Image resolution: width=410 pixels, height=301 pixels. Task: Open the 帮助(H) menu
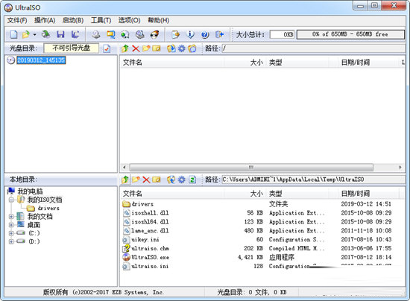click(x=159, y=20)
